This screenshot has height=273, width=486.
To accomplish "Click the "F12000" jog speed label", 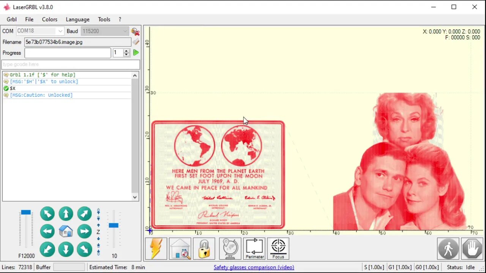I will (x=27, y=256).
